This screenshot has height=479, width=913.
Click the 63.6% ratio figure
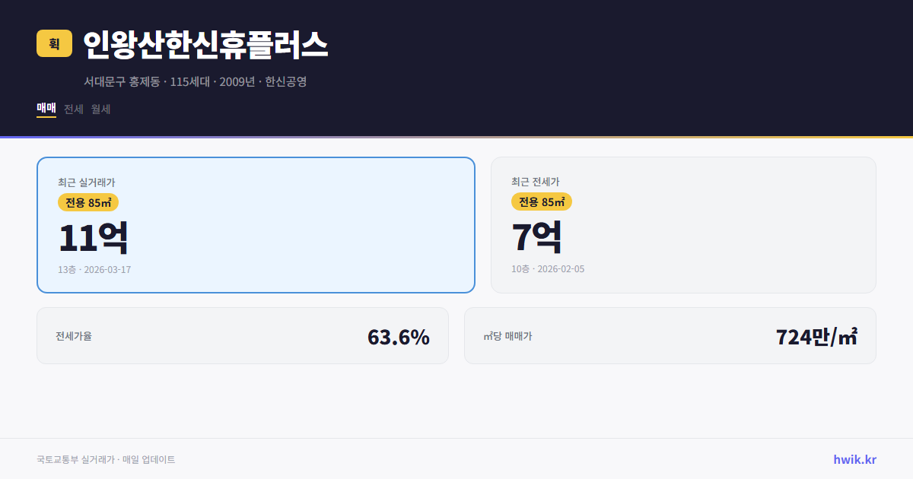[399, 335]
